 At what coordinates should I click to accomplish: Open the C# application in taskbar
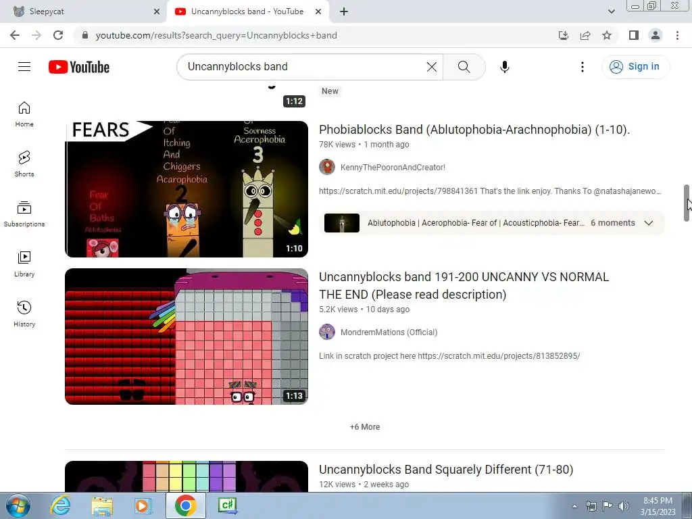227,505
